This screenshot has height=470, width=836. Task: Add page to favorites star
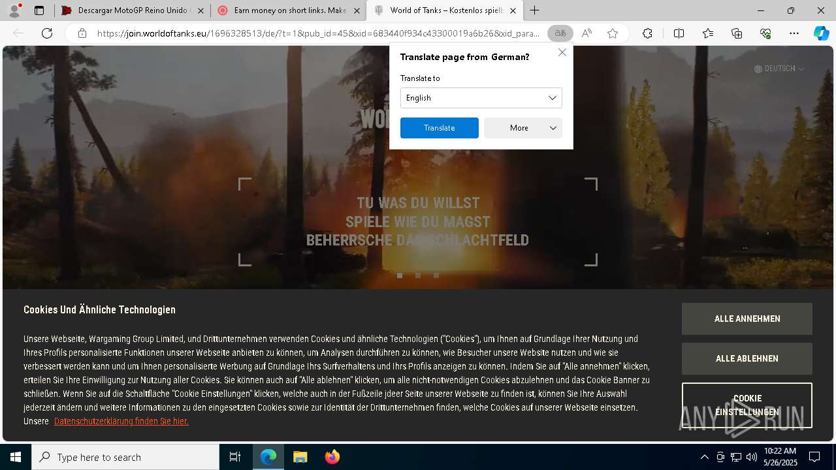point(613,33)
